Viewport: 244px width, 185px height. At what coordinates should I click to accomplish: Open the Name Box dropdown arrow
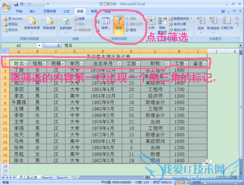(39, 45)
